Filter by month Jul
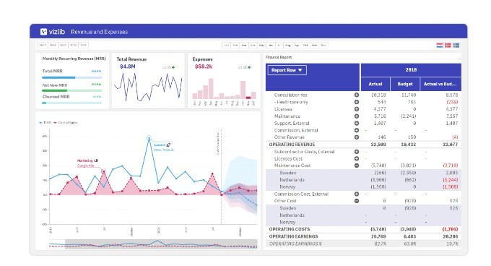491x266 pixels. coord(279,46)
